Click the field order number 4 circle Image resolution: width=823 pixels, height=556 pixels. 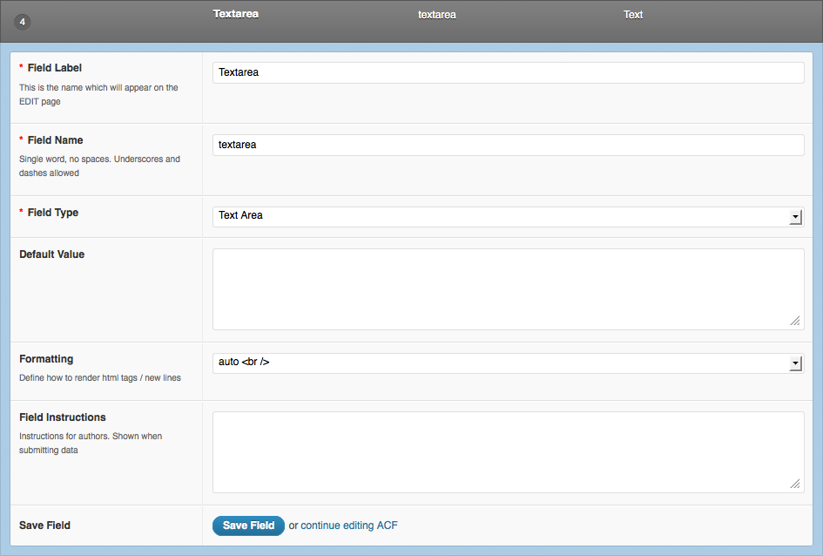[23, 22]
